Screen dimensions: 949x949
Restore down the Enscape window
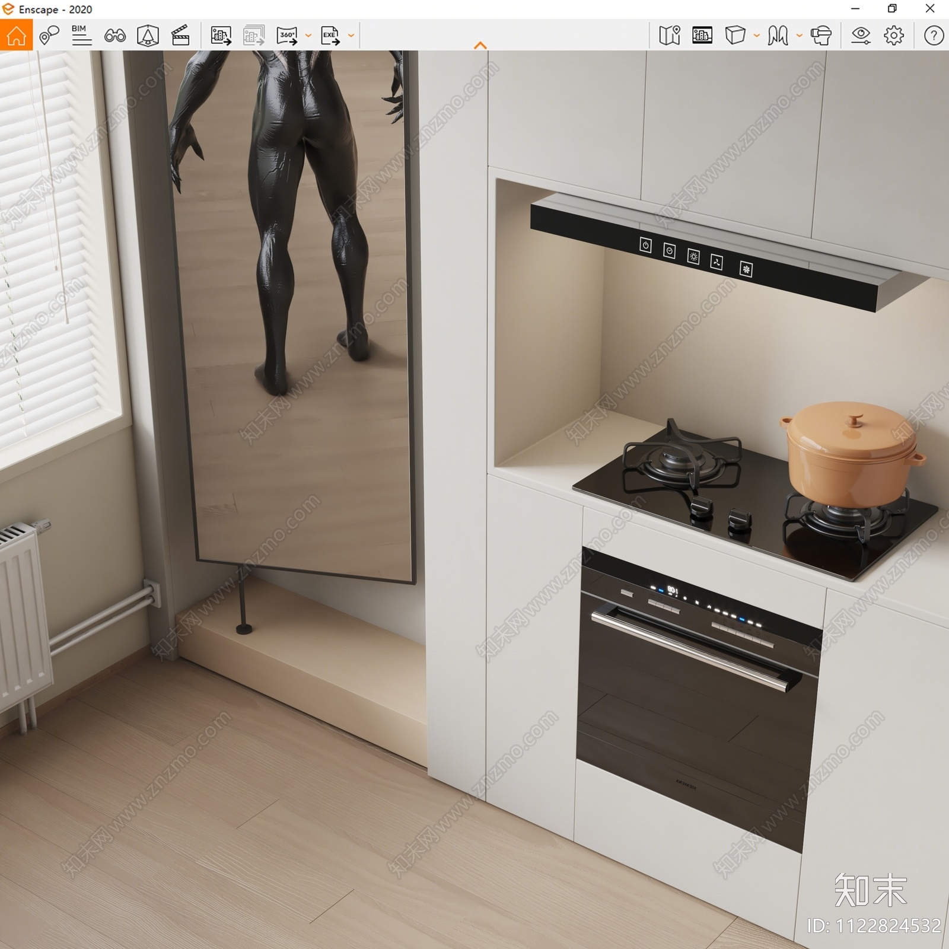pos(892,9)
